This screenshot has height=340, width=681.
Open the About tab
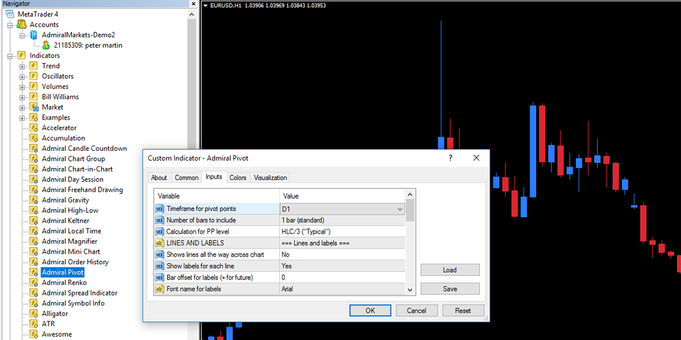(159, 178)
